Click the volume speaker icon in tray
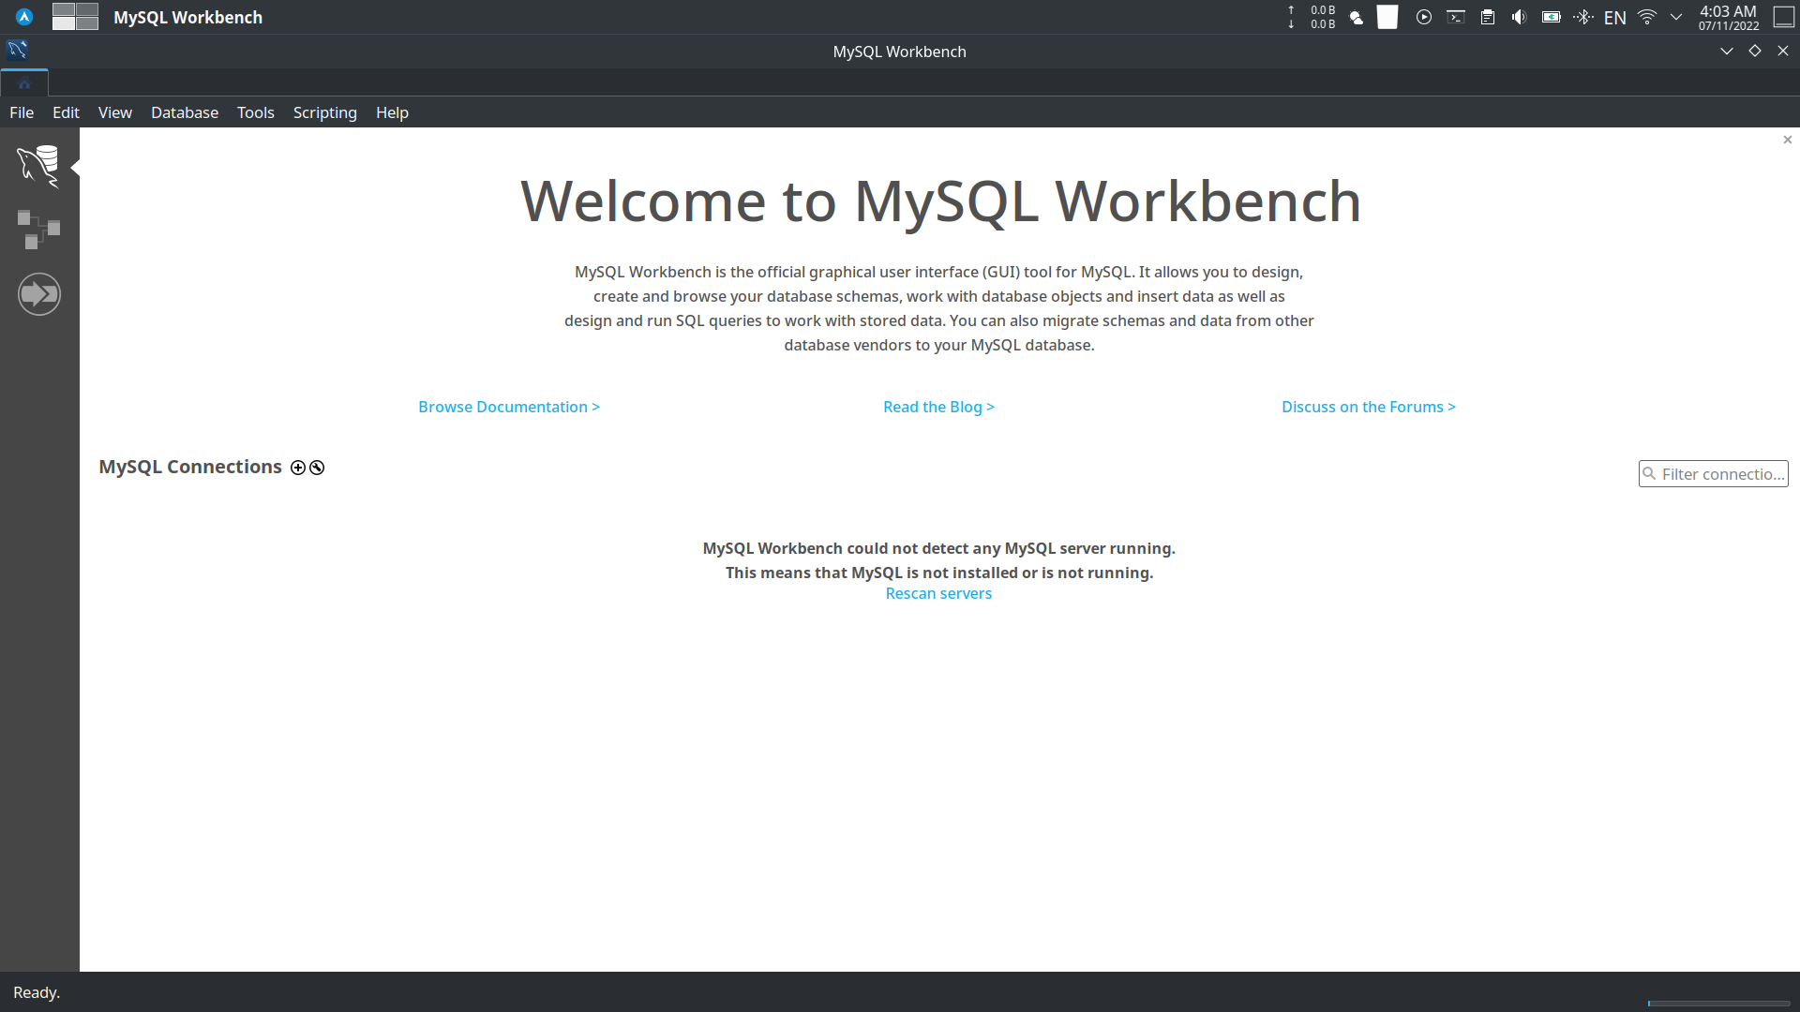Screen dimensions: 1800x1012 coord(1519,17)
